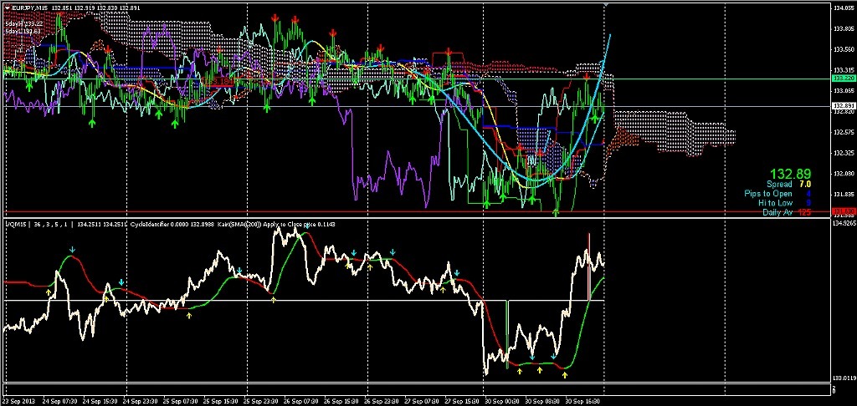Viewport: 857px width, 406px height.
Task: Click the 24 Sep 07:30 time label
Action: click(x=62, y=400)
